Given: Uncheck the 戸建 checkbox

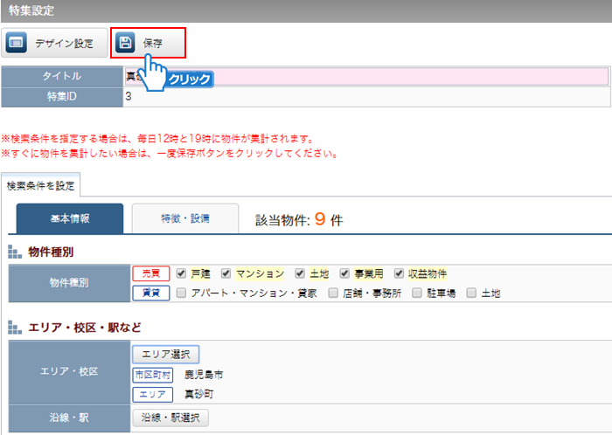Looking at the screenshot, I should tap(181, 273).
